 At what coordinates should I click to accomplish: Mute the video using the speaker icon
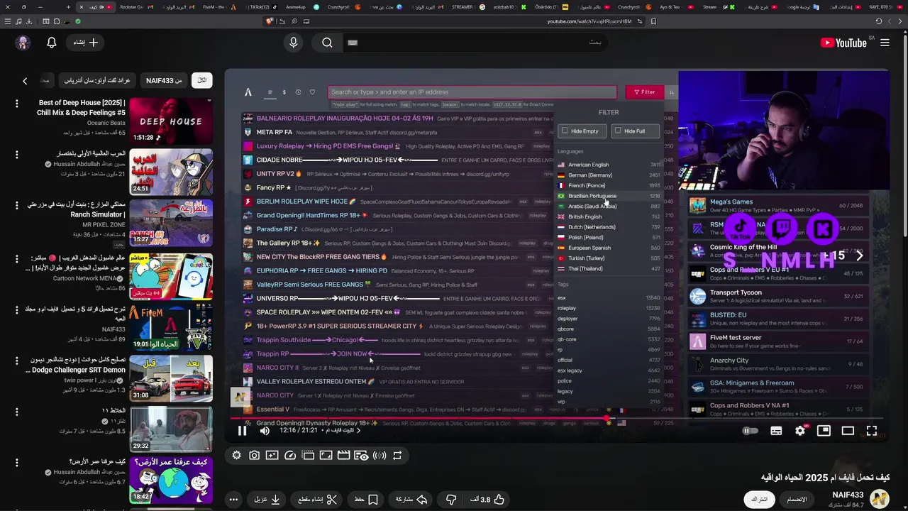click(265, 430)
